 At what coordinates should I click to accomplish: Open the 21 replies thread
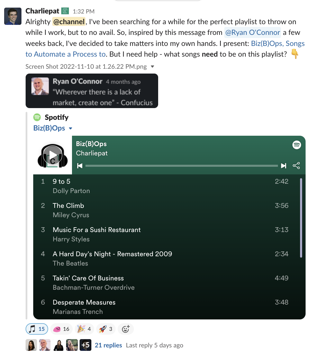[108, 345]
